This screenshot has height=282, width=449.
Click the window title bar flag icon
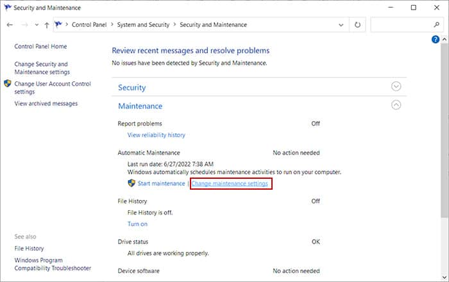8,8
